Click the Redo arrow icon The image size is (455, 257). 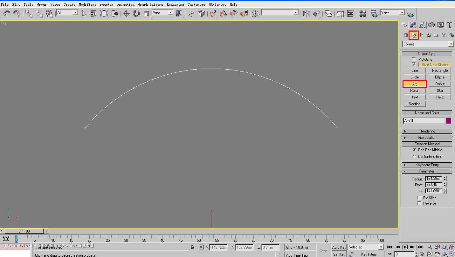17,13
